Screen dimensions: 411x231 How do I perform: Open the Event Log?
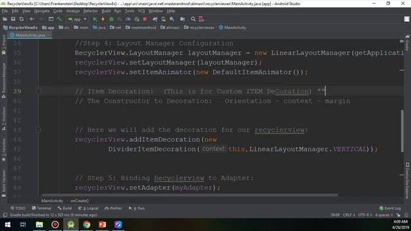pos(390,208)
